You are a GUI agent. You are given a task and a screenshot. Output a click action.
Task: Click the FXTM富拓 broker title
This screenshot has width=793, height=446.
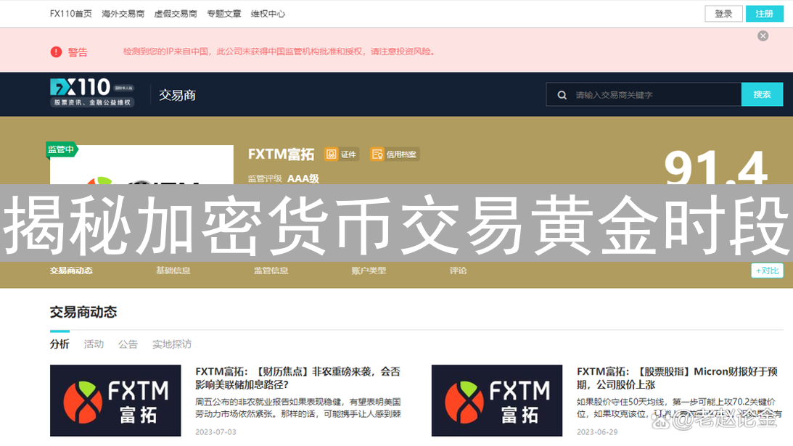pos(282,154)
